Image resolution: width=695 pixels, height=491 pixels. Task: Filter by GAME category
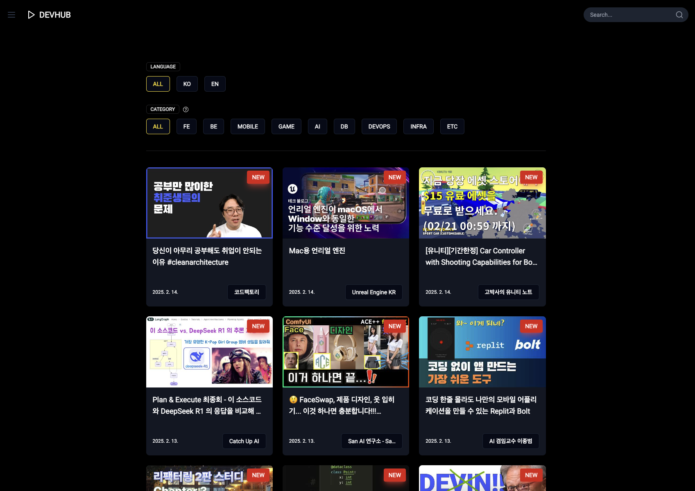tap(286, 126)
